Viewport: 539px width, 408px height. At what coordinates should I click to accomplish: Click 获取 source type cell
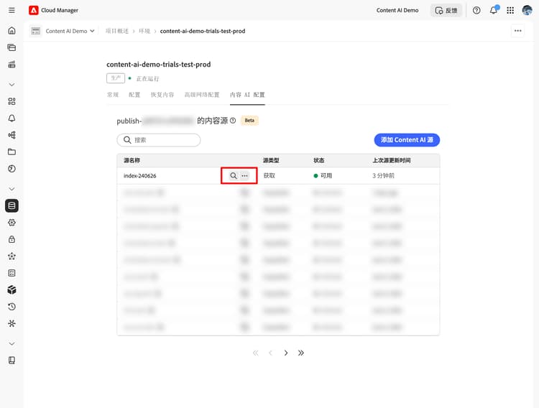[269, 176]
